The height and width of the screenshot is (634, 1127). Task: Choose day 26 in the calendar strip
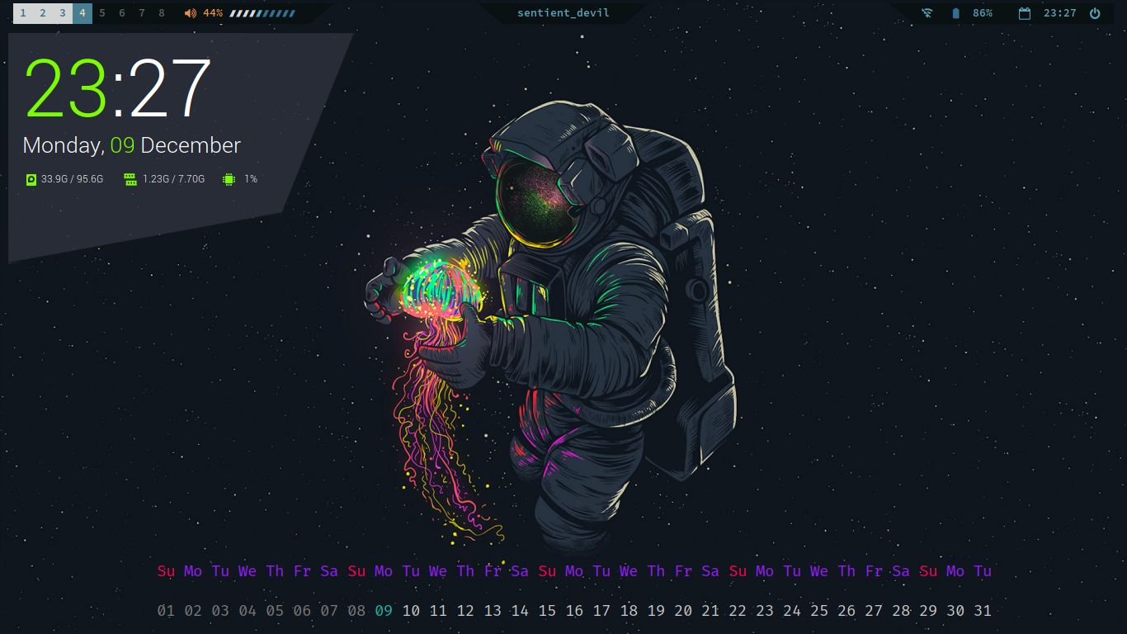(846, 611)
